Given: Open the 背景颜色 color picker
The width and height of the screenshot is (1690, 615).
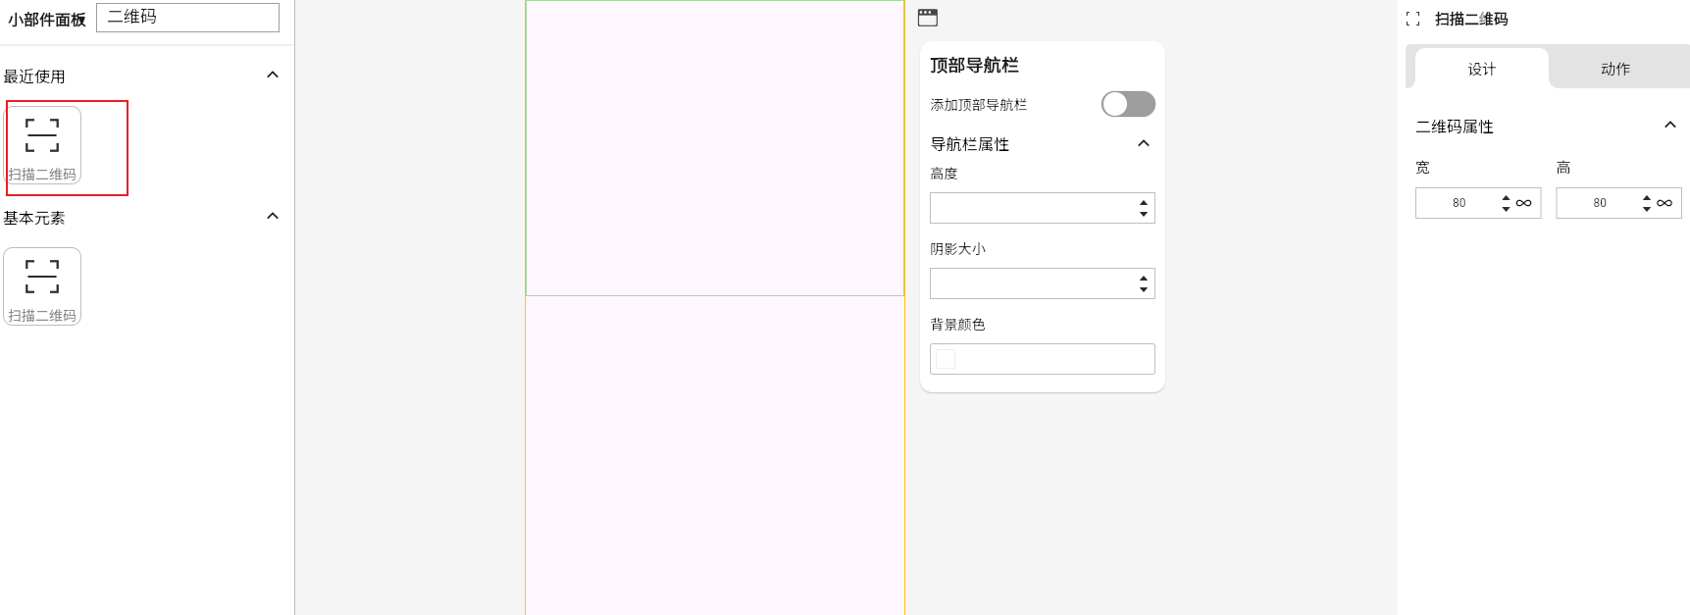Looking at the screenshot, I should click(x=1043, y=359).
